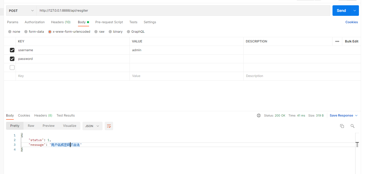Click the new Key placeholder field

[x=73, y=76]
